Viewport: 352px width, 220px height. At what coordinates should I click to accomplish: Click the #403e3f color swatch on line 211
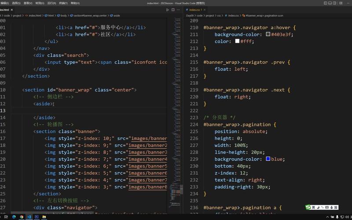pos(268,34)
